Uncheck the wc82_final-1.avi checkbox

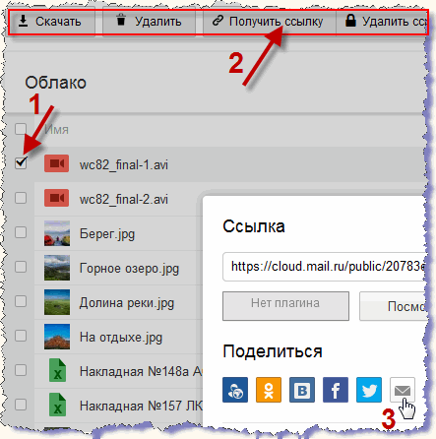(x=21, y=162)
